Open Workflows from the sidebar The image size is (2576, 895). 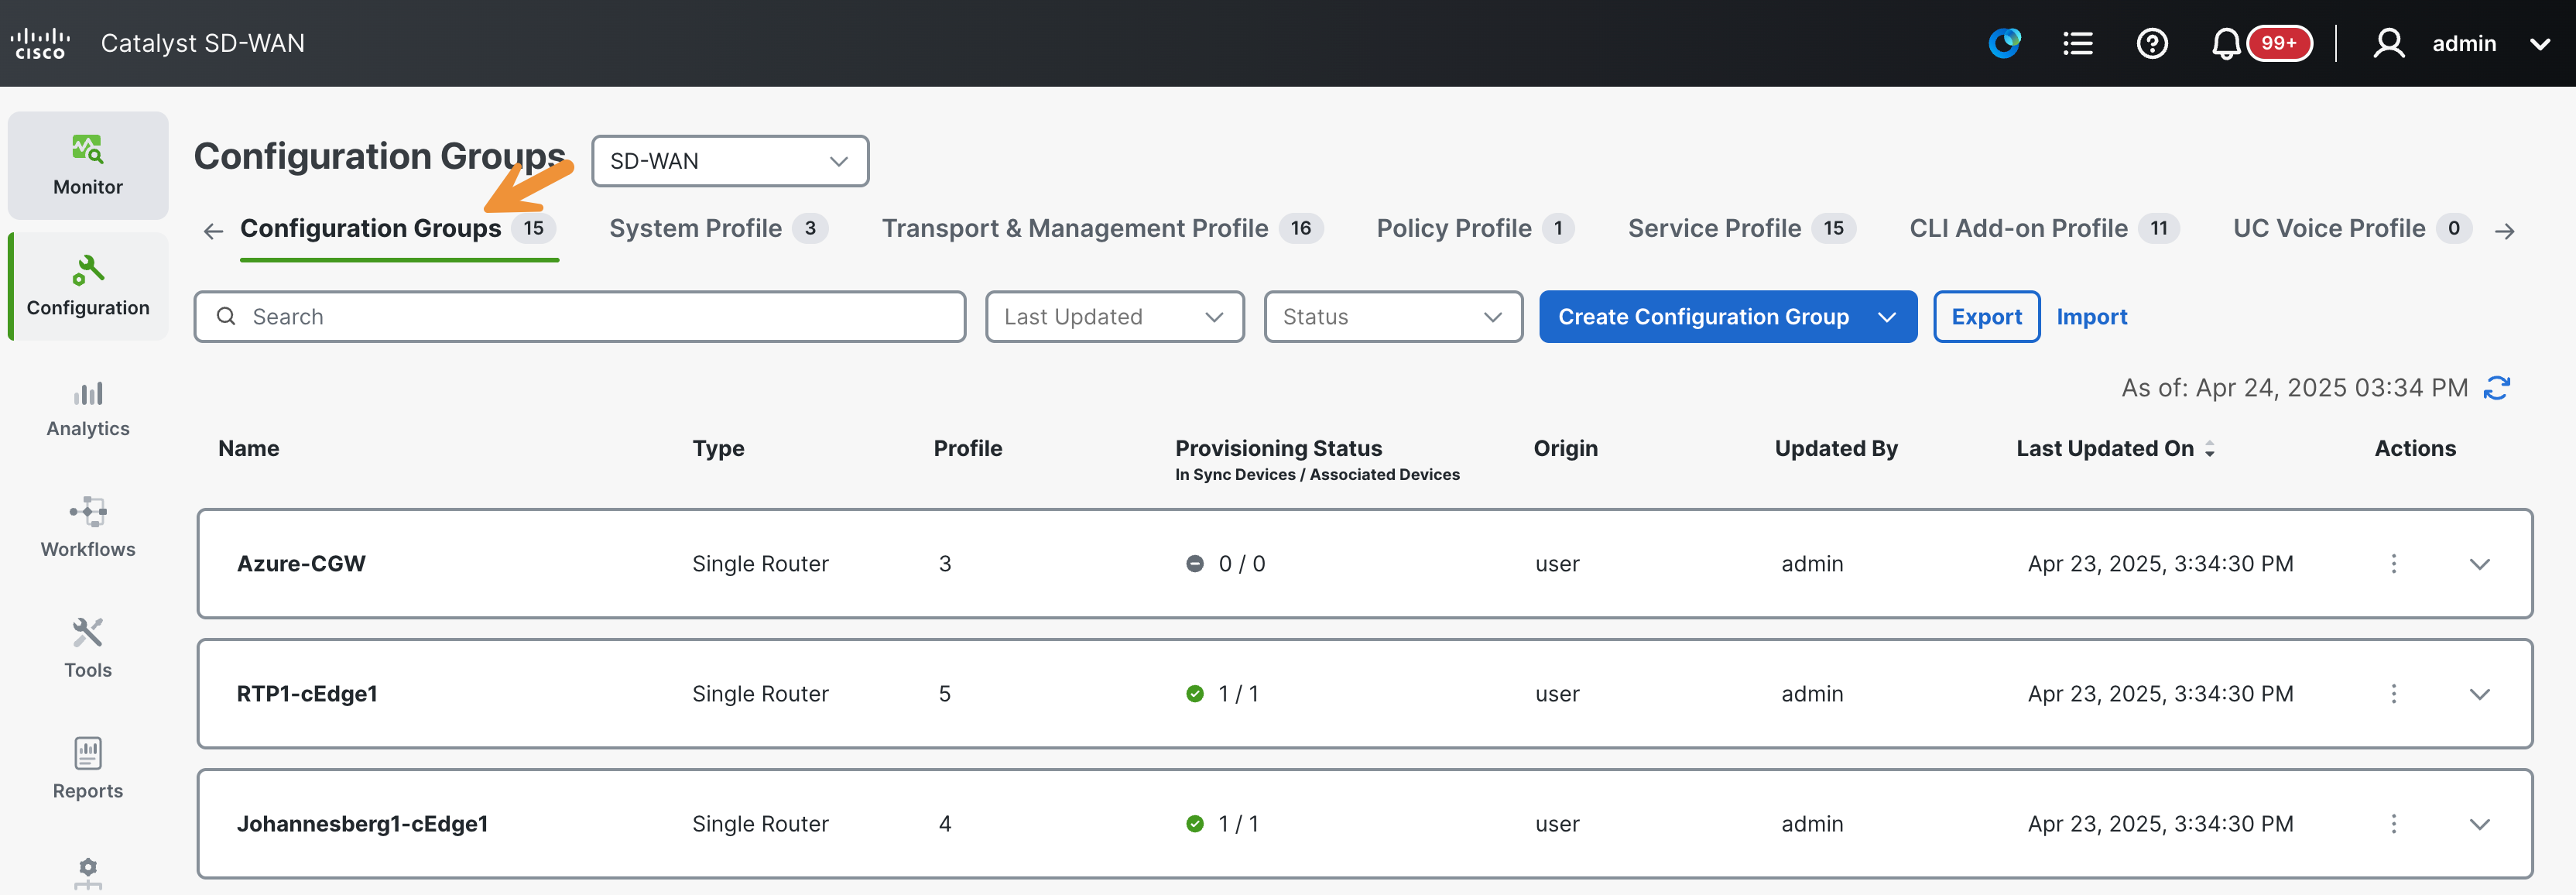[x=88, y=528]
